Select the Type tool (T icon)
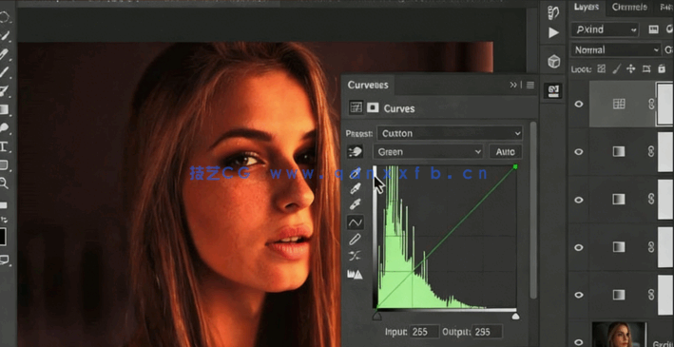Image resolution: width=674 pixels, height=347 pixels. pos(4,146)
